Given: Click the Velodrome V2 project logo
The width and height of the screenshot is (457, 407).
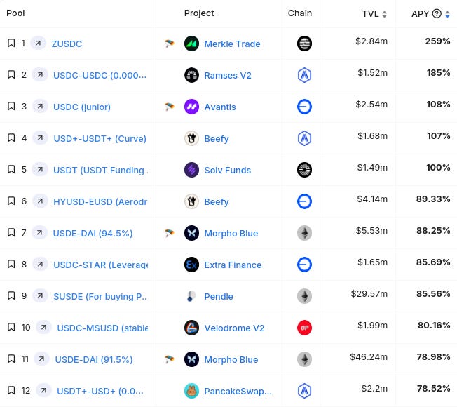Looking at the screenshot, I should point(191,328).
